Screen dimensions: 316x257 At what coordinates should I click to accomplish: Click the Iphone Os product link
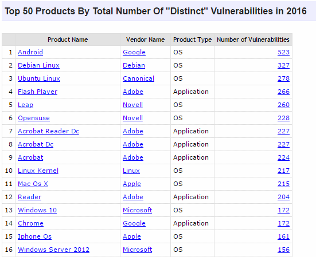[x=34, y=237]
